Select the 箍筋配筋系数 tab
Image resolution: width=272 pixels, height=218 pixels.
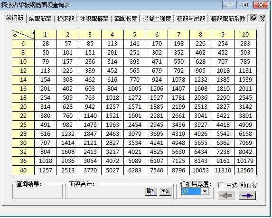click(228, 19)
